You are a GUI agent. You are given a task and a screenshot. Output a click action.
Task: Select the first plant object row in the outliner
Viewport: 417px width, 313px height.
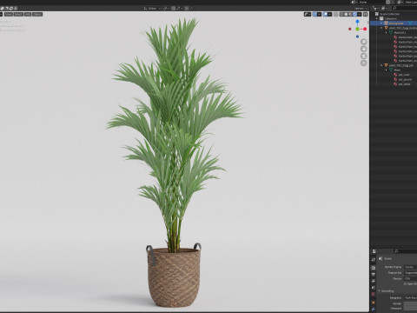point(394,28)
